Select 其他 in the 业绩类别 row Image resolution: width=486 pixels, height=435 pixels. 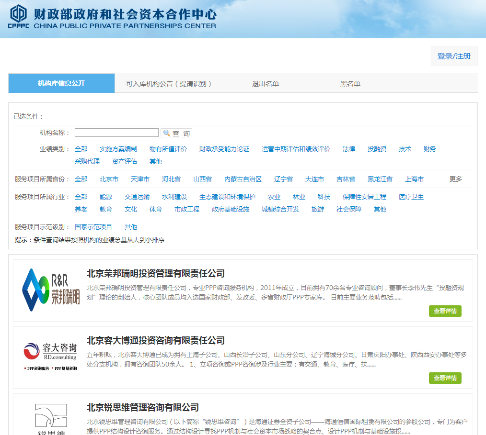(x=156, y=161)
